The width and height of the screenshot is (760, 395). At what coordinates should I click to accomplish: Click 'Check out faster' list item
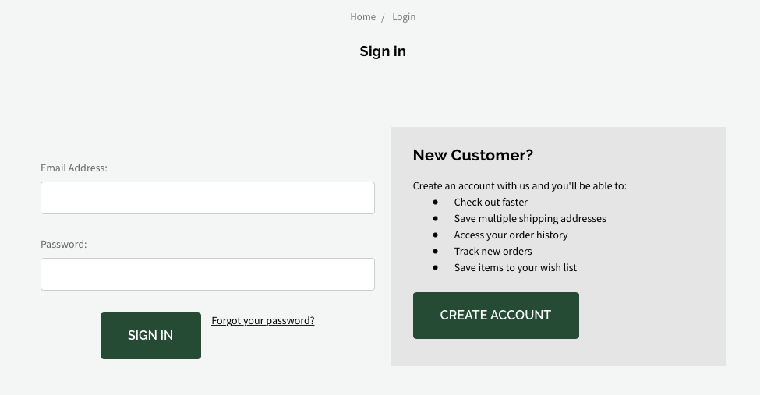pos(490,202)
